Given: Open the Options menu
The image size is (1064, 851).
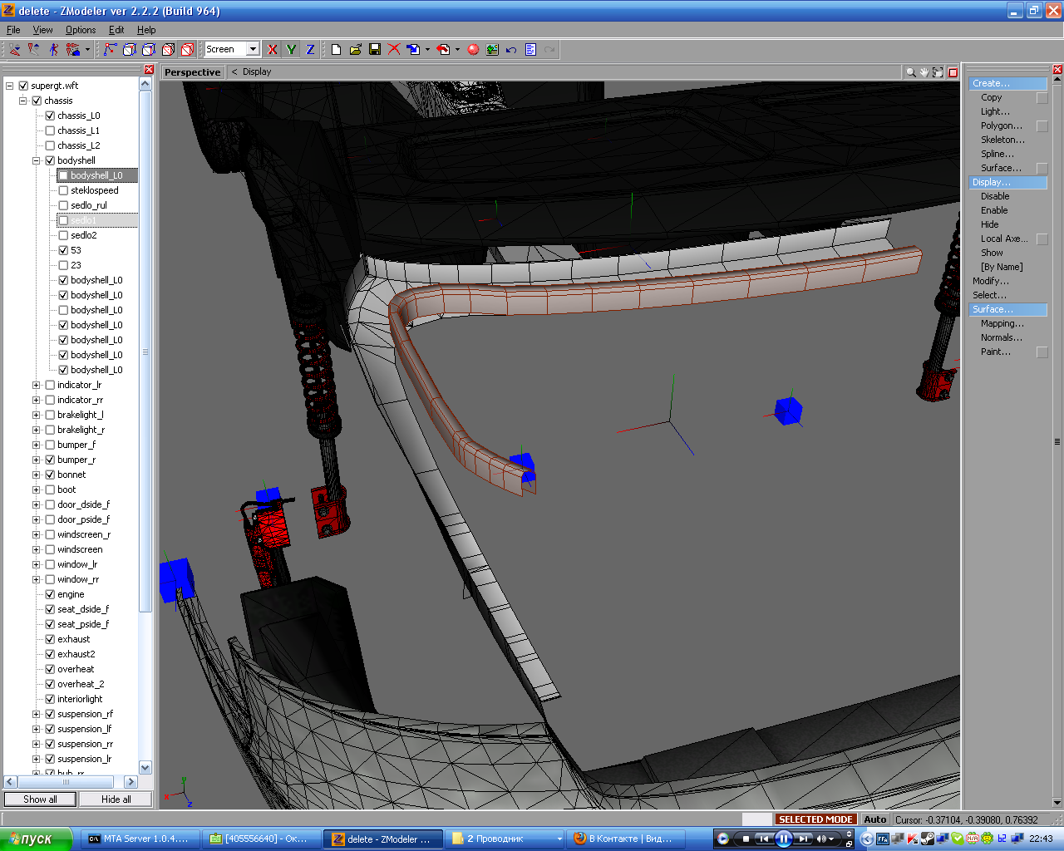Looking at the screenshot, I should pos(81,30).
